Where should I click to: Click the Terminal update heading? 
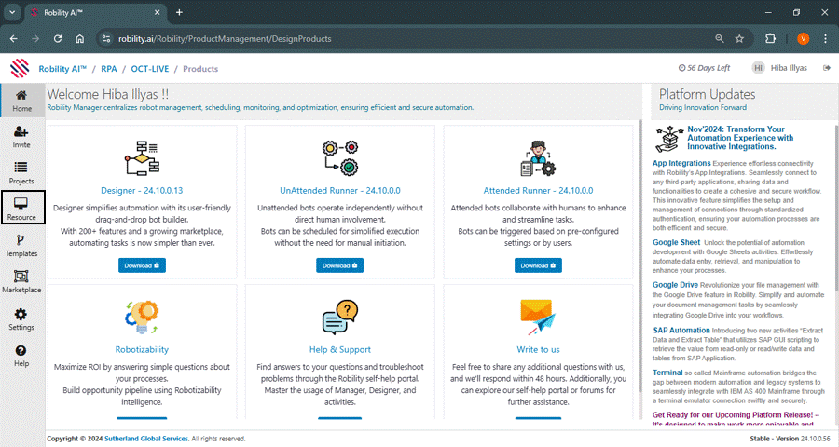click(667, 372)
